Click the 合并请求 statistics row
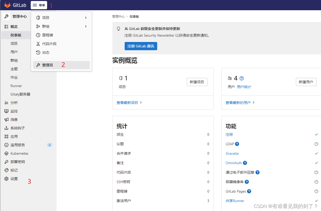This screenshot has height=211, width=321. click(x=163, y=153)
